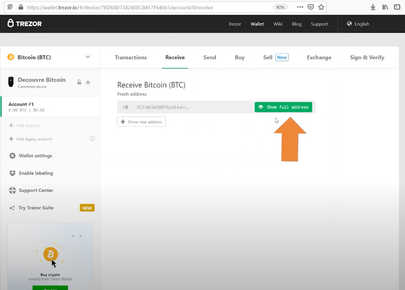Open the English language selector
Image resolution: width=405 pixels, height=290 pixels.
(x=358, y=24)
